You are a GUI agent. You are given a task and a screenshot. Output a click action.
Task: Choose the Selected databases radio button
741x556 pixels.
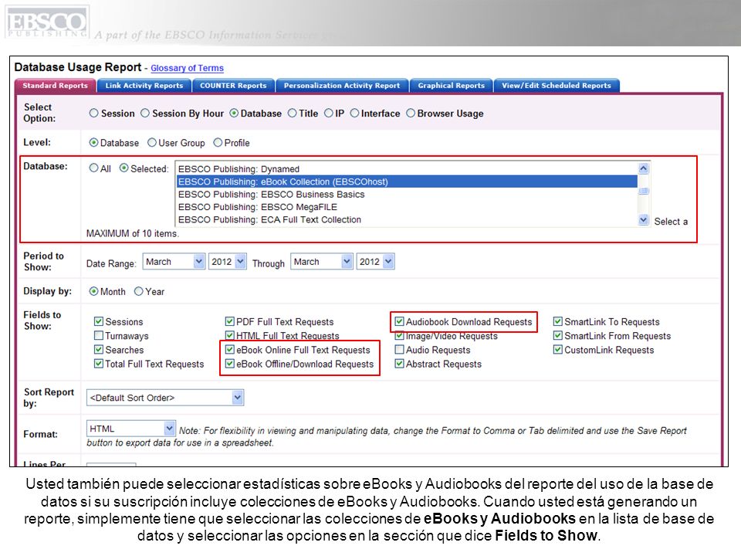pos(123,168)
